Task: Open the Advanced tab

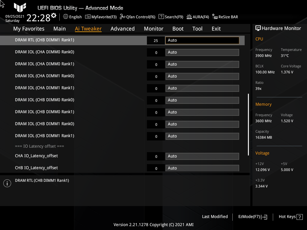Action: pyautogui.click(x=123, y=29)
